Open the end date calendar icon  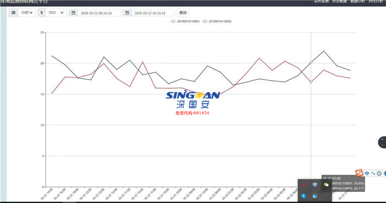coord(127,13)
